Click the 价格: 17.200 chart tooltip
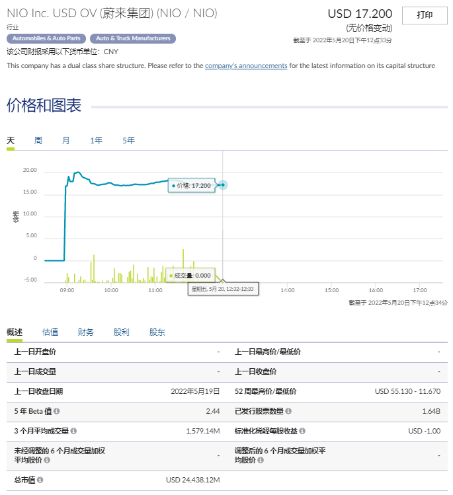453x495 pixels. pyautogui.click(x=191, y=186)
